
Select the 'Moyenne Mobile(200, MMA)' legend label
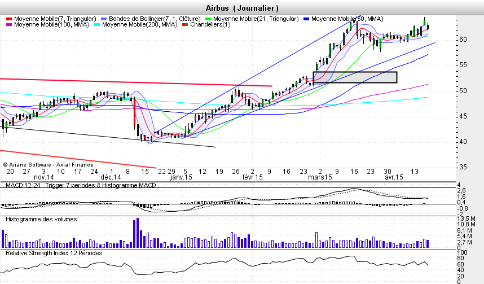(140, 24)
